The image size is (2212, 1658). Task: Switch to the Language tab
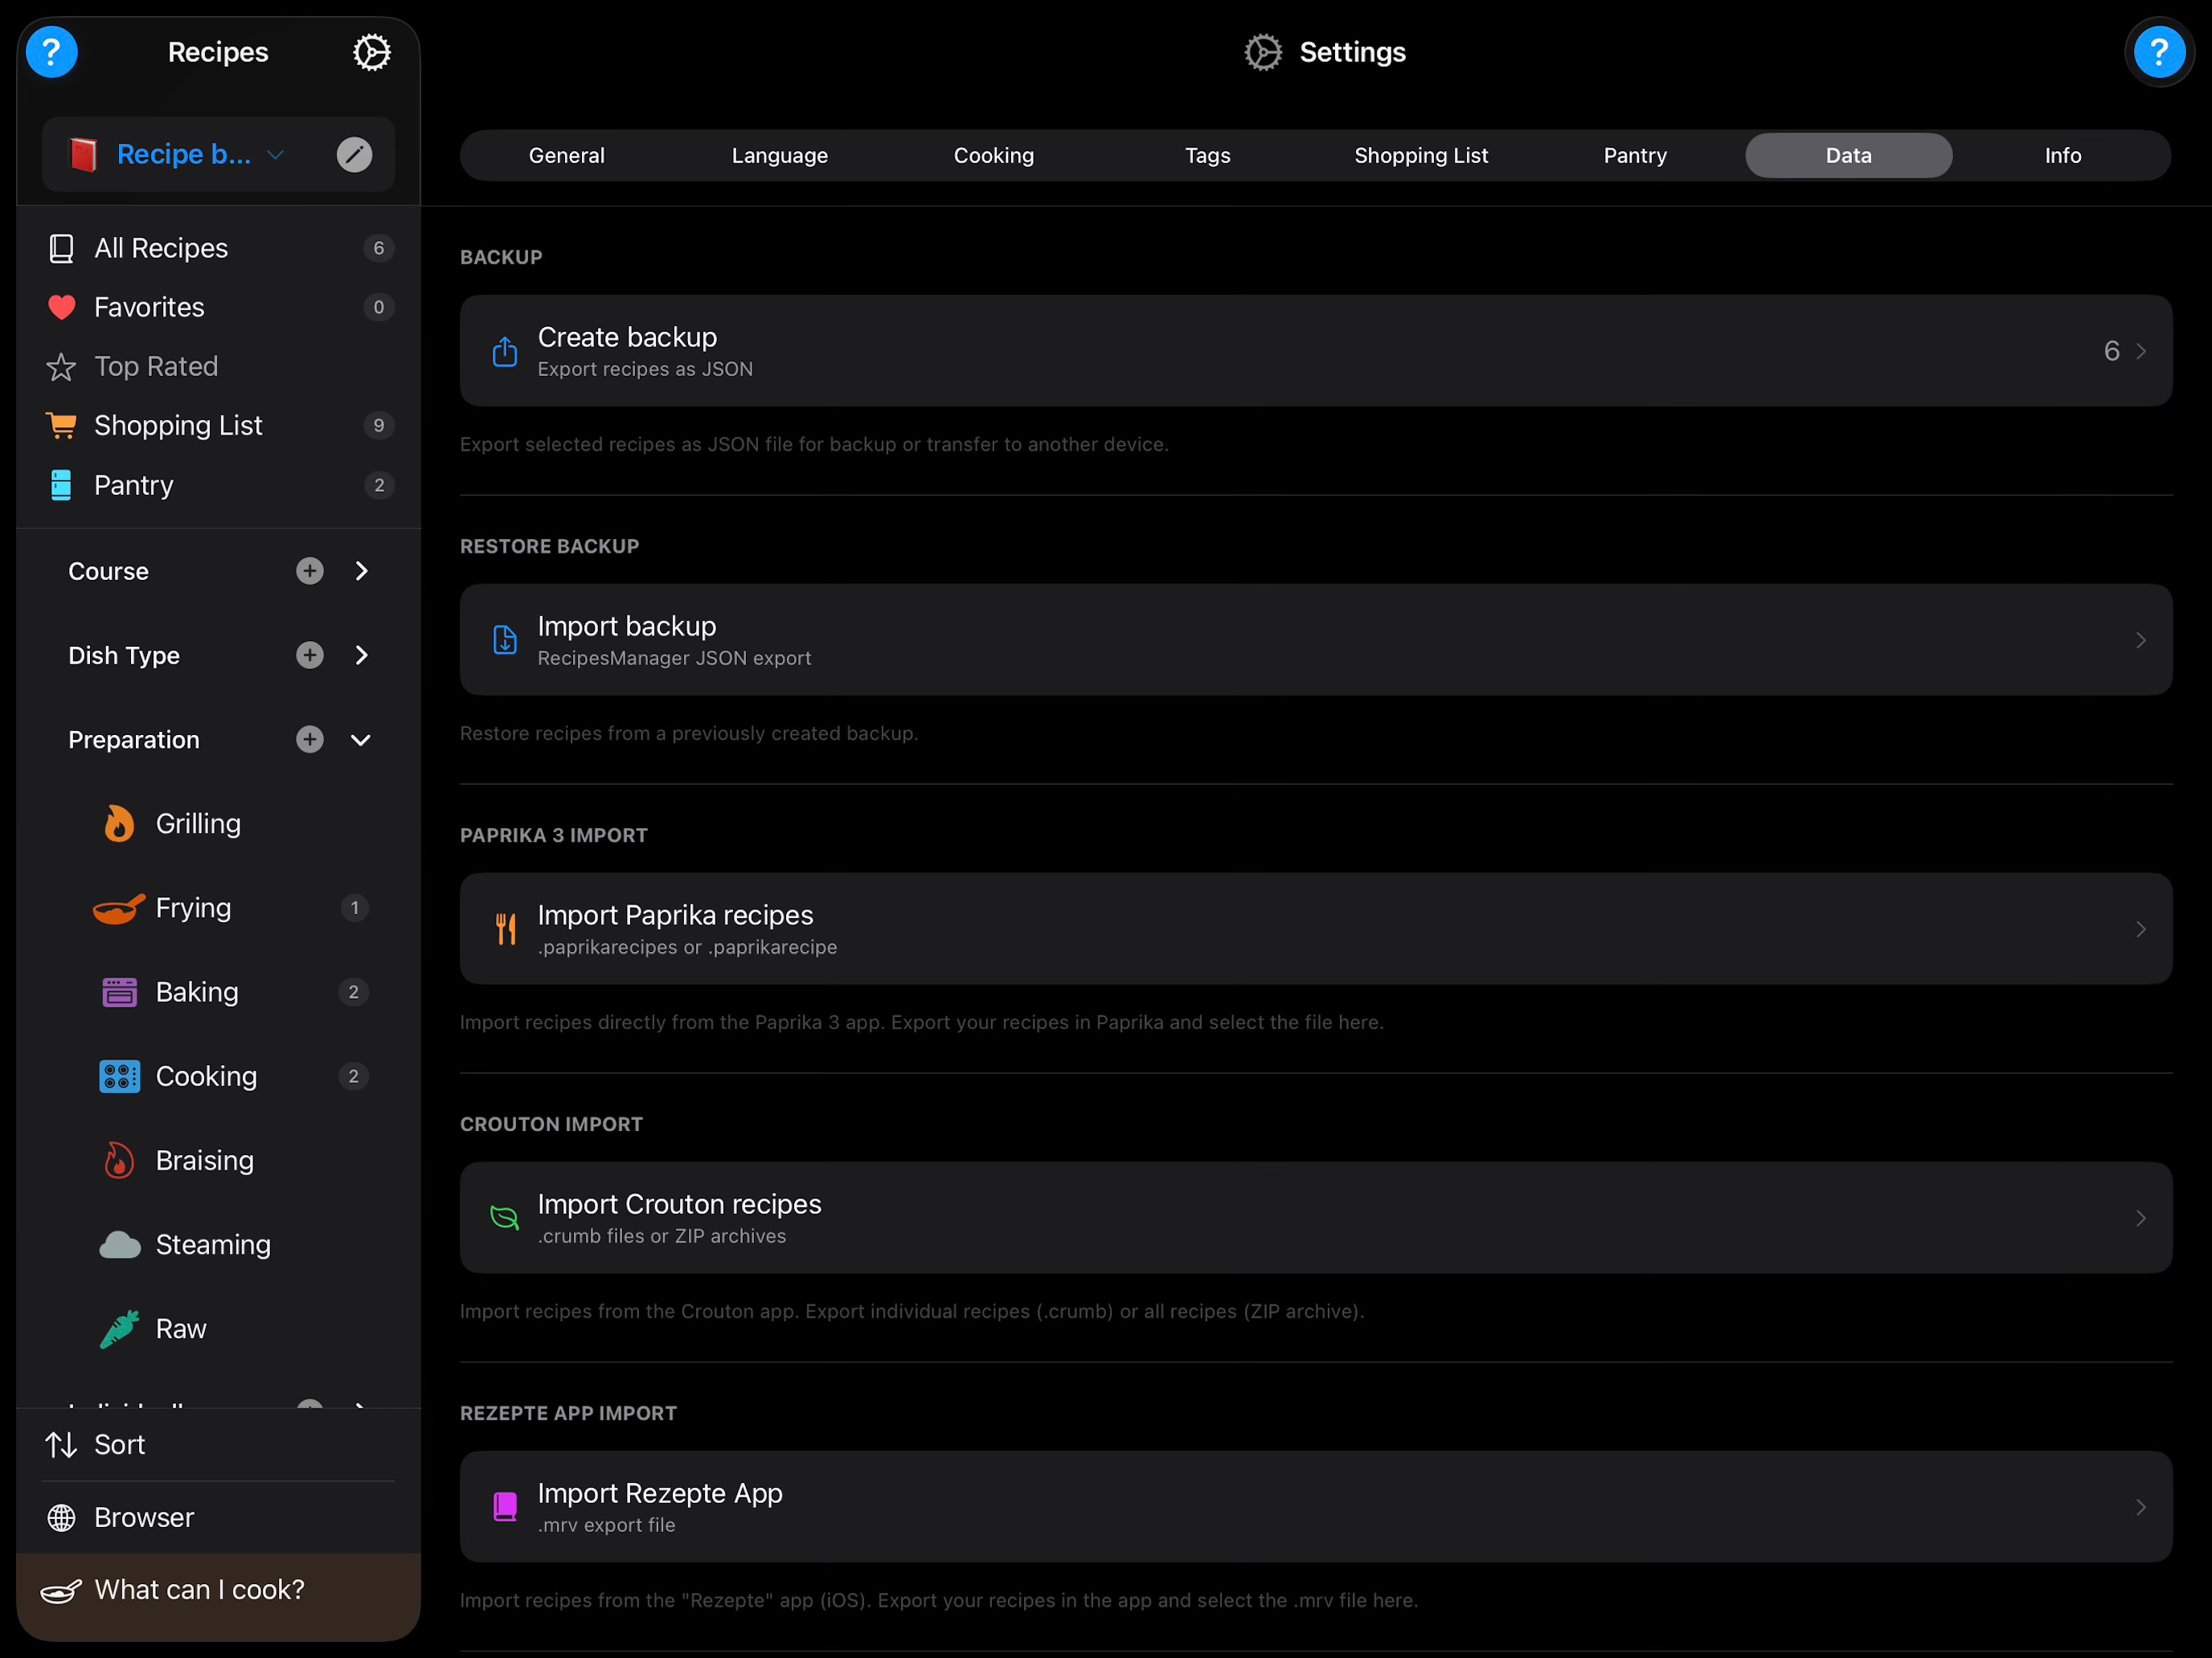[780, 155]
